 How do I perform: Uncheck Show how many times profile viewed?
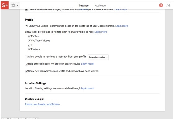(x=26, y=71)
